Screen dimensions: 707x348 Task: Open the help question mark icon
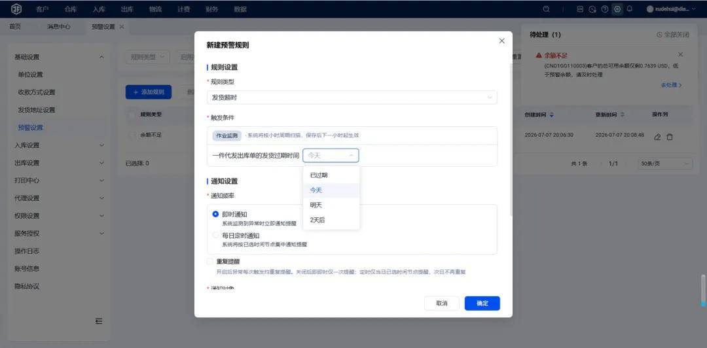pyautogui.click(x=605, y=9)
